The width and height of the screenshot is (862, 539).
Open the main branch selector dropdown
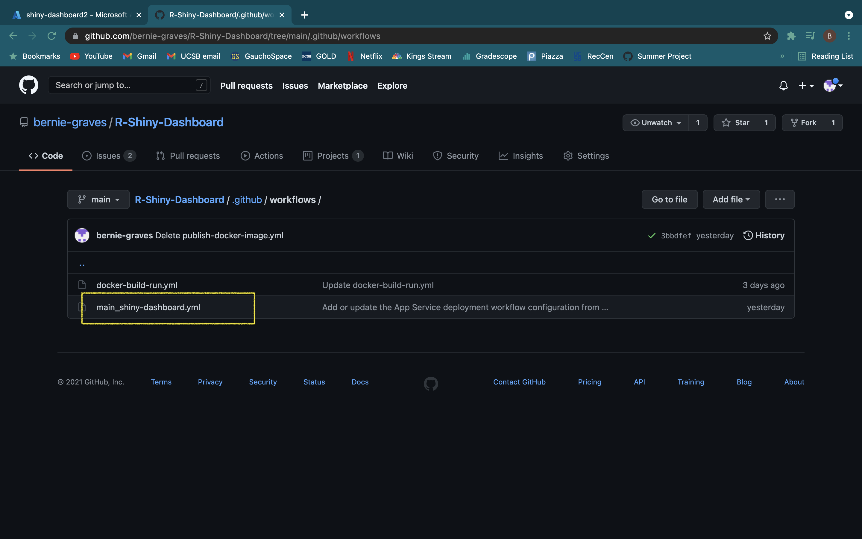(98, 199)
